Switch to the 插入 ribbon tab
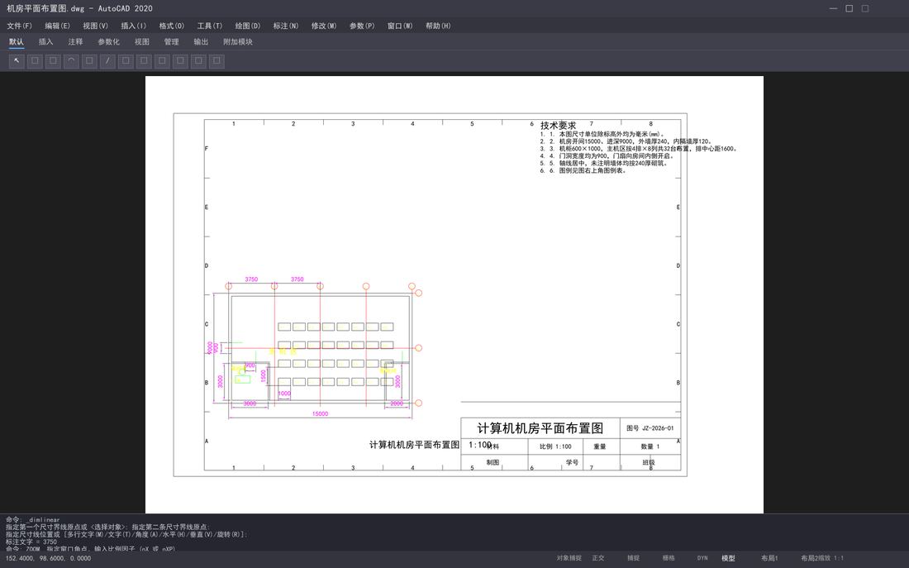 45,42
